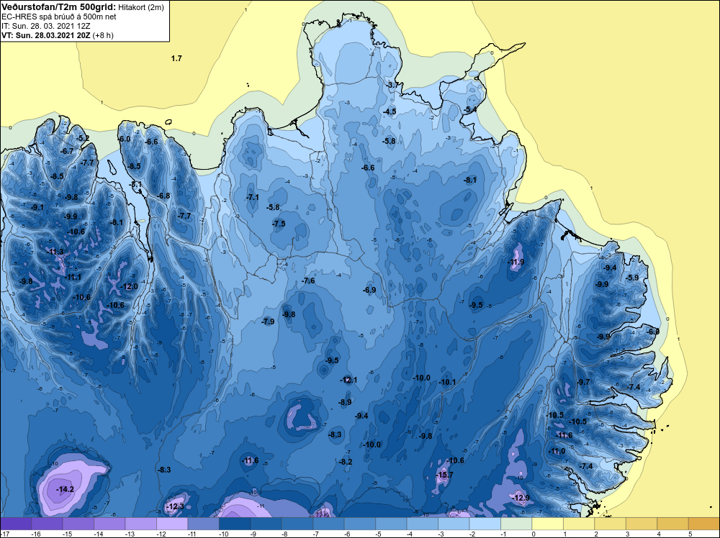The width and height of the screenshot is (720, 538).
Task: Select the 1.7 temperature label over the sea
Action: pyautogui.click(x=176, y=58)
